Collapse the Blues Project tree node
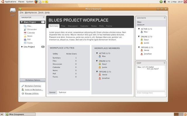This screenshot has height=116, width=187. (x=22, y=22)
